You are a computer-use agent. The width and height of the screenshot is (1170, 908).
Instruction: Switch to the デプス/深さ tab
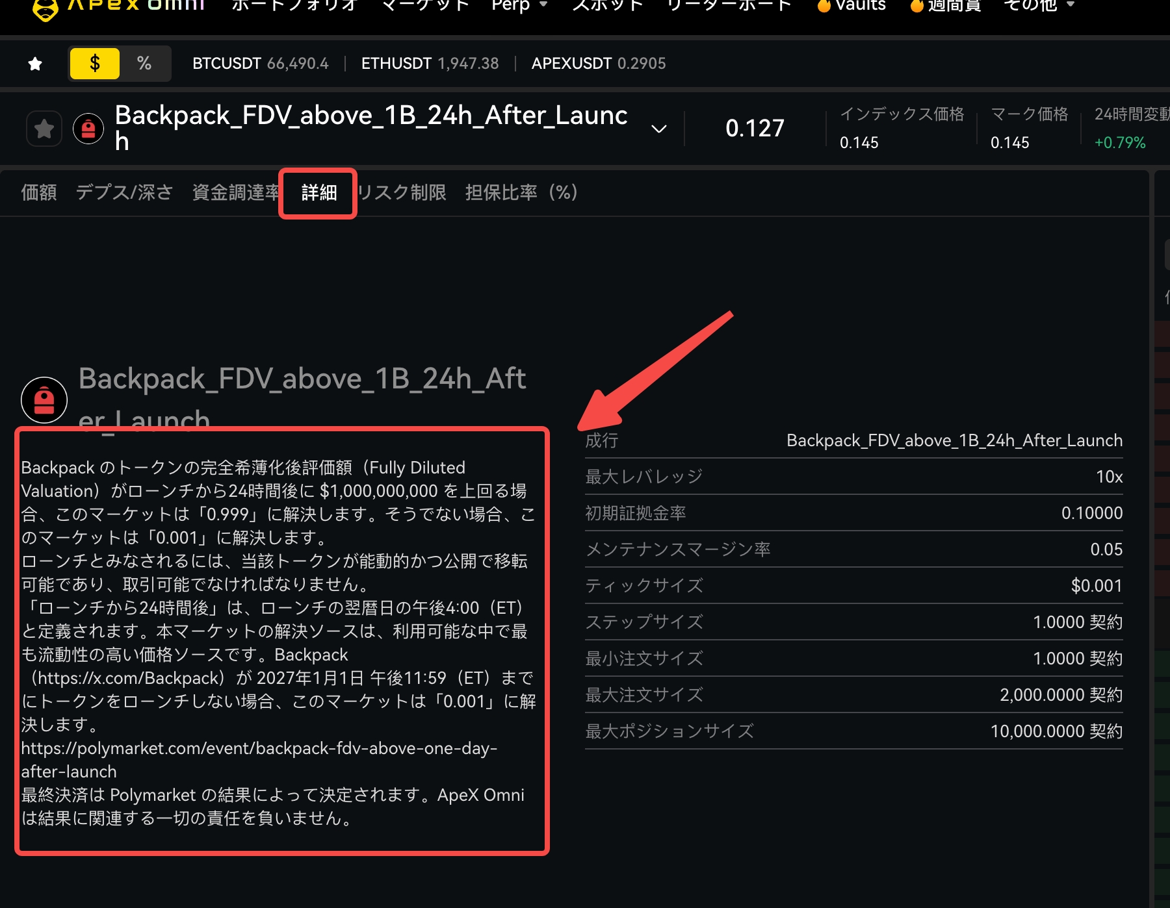[x=124, y=192]
